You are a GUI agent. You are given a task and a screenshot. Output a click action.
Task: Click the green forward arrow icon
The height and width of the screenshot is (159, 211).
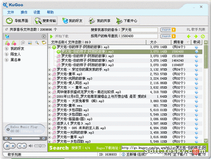pyautogui.click(x=196, y=36)
